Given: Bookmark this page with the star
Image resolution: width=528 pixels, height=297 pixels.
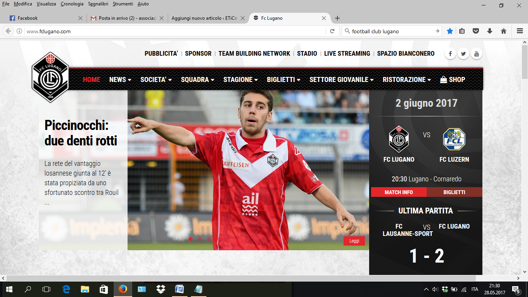Looking at the screenshot, I should 450,31.
